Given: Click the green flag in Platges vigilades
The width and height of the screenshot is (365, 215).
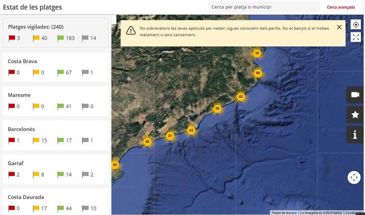Looking at the screenshot, I should (x=60, y=38).
